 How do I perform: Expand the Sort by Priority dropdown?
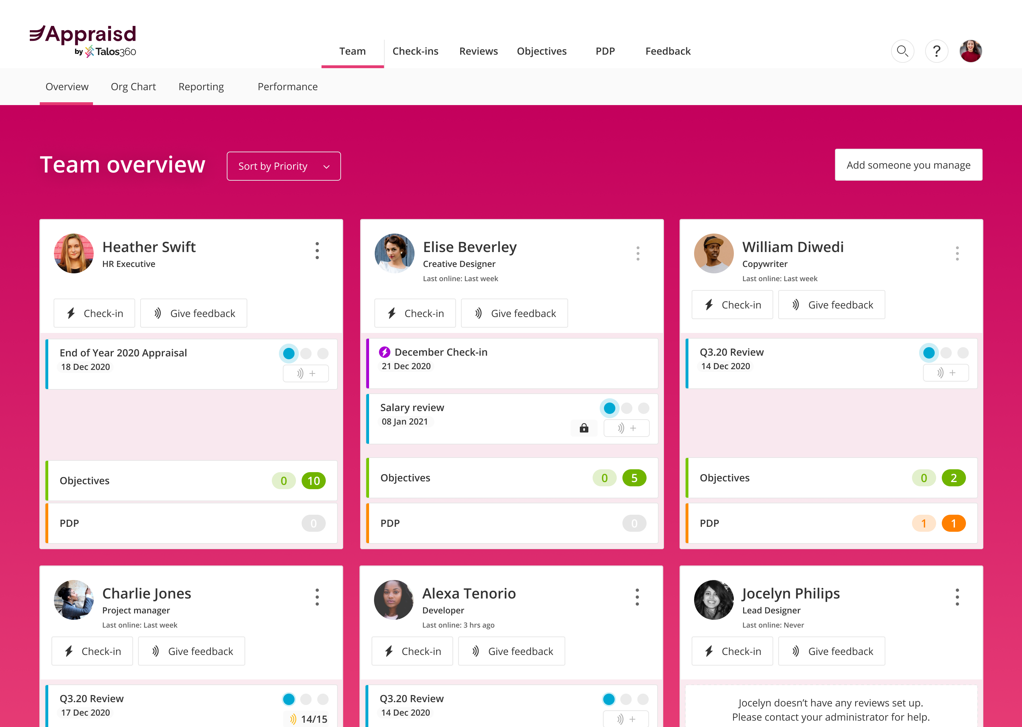pyautogui.click(x=283, y=166)
